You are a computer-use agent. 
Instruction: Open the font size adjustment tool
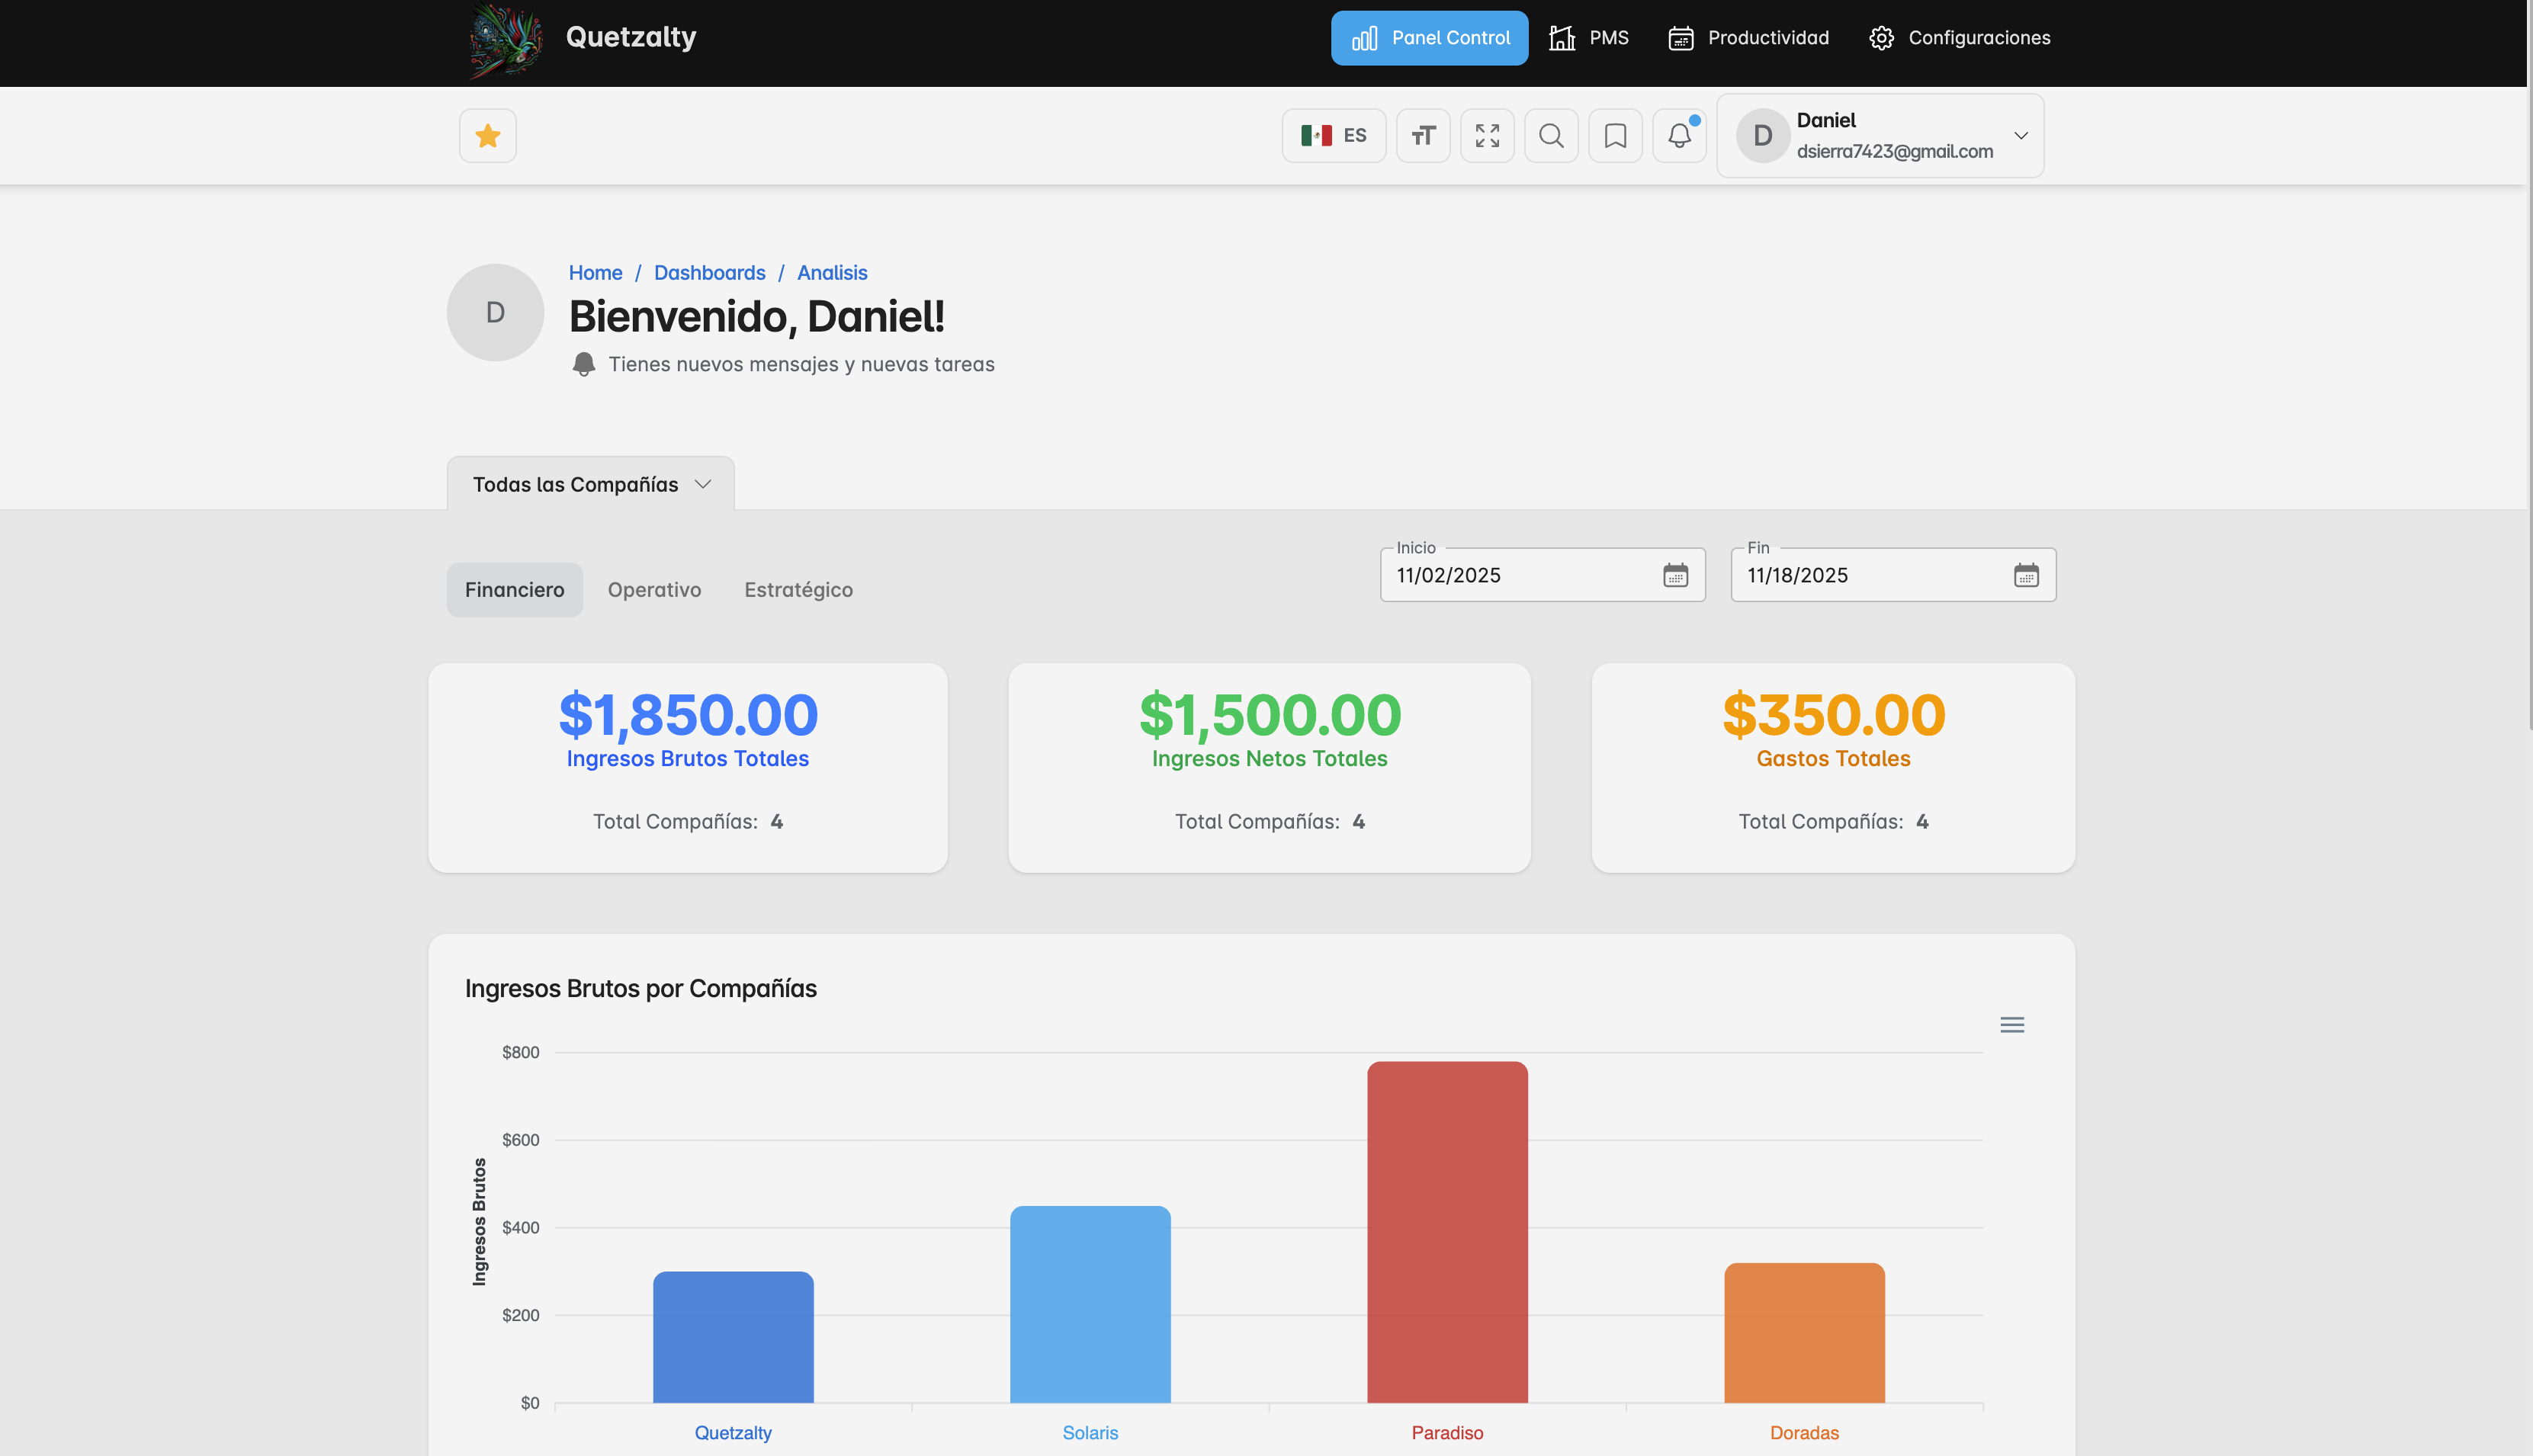point(1423,136)
